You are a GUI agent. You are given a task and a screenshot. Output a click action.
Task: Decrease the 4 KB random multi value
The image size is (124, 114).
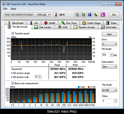pos(39,78)
